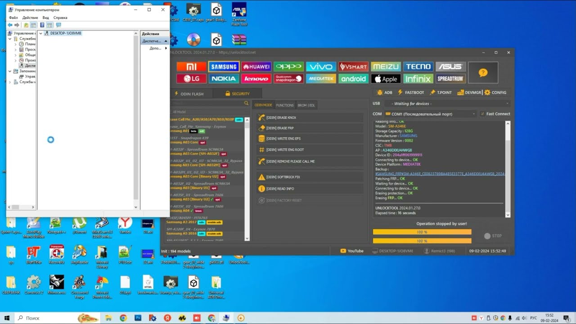Expand the Службы и приложения node

tap(10, 82)
